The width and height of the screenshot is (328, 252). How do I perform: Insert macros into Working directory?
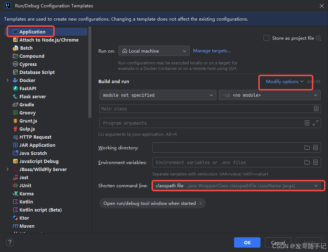click(316, 148)
